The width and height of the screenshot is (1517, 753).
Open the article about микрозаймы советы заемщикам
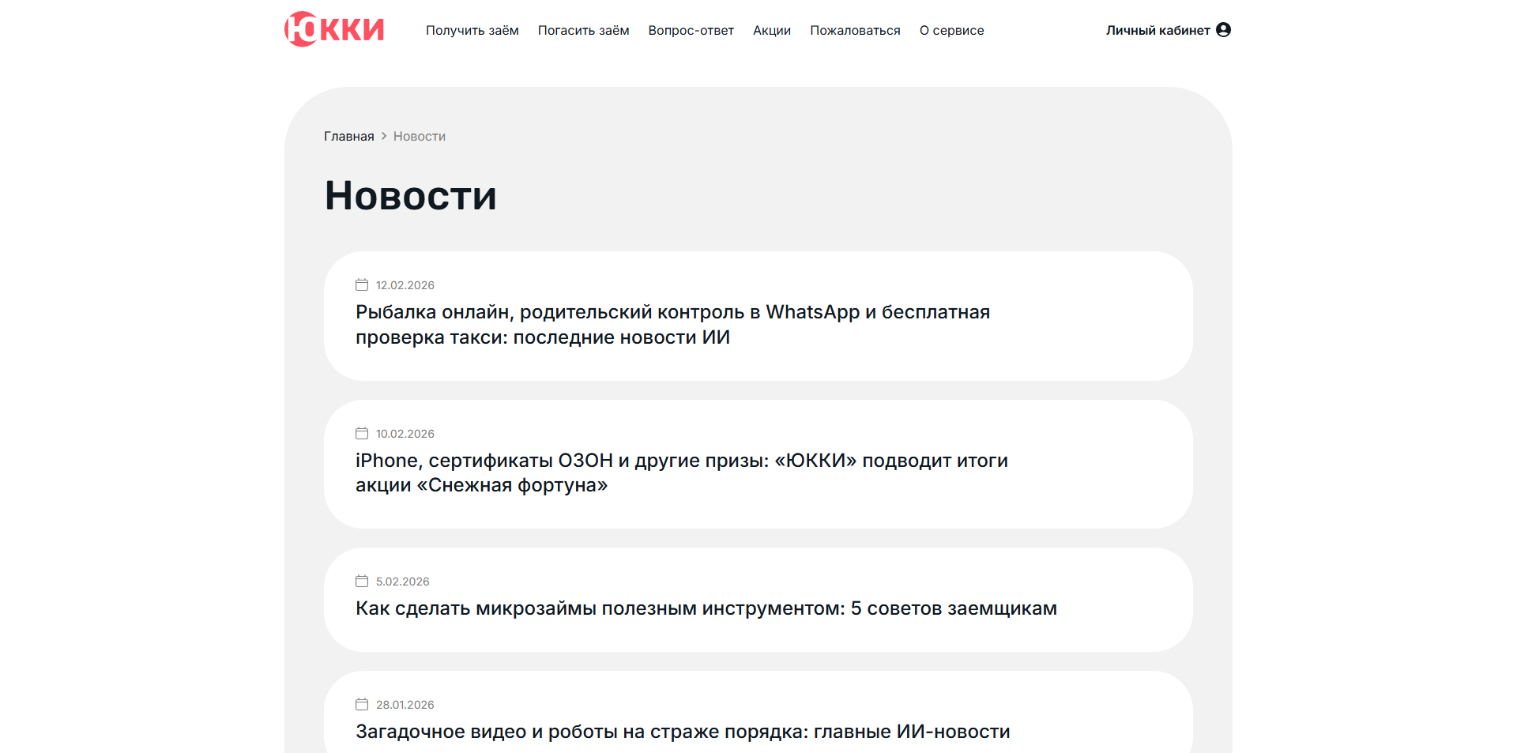point(706,608)
